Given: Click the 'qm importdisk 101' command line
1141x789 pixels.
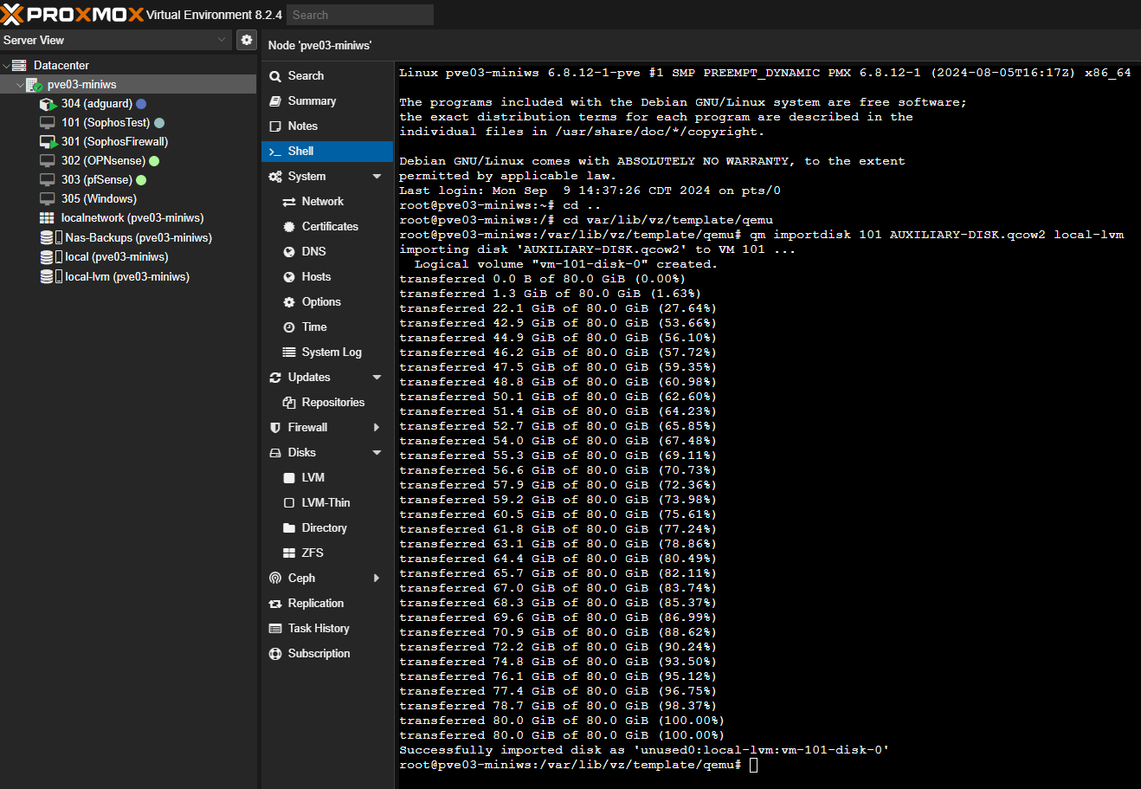Looking at the screenshot, I should (762, 235).
